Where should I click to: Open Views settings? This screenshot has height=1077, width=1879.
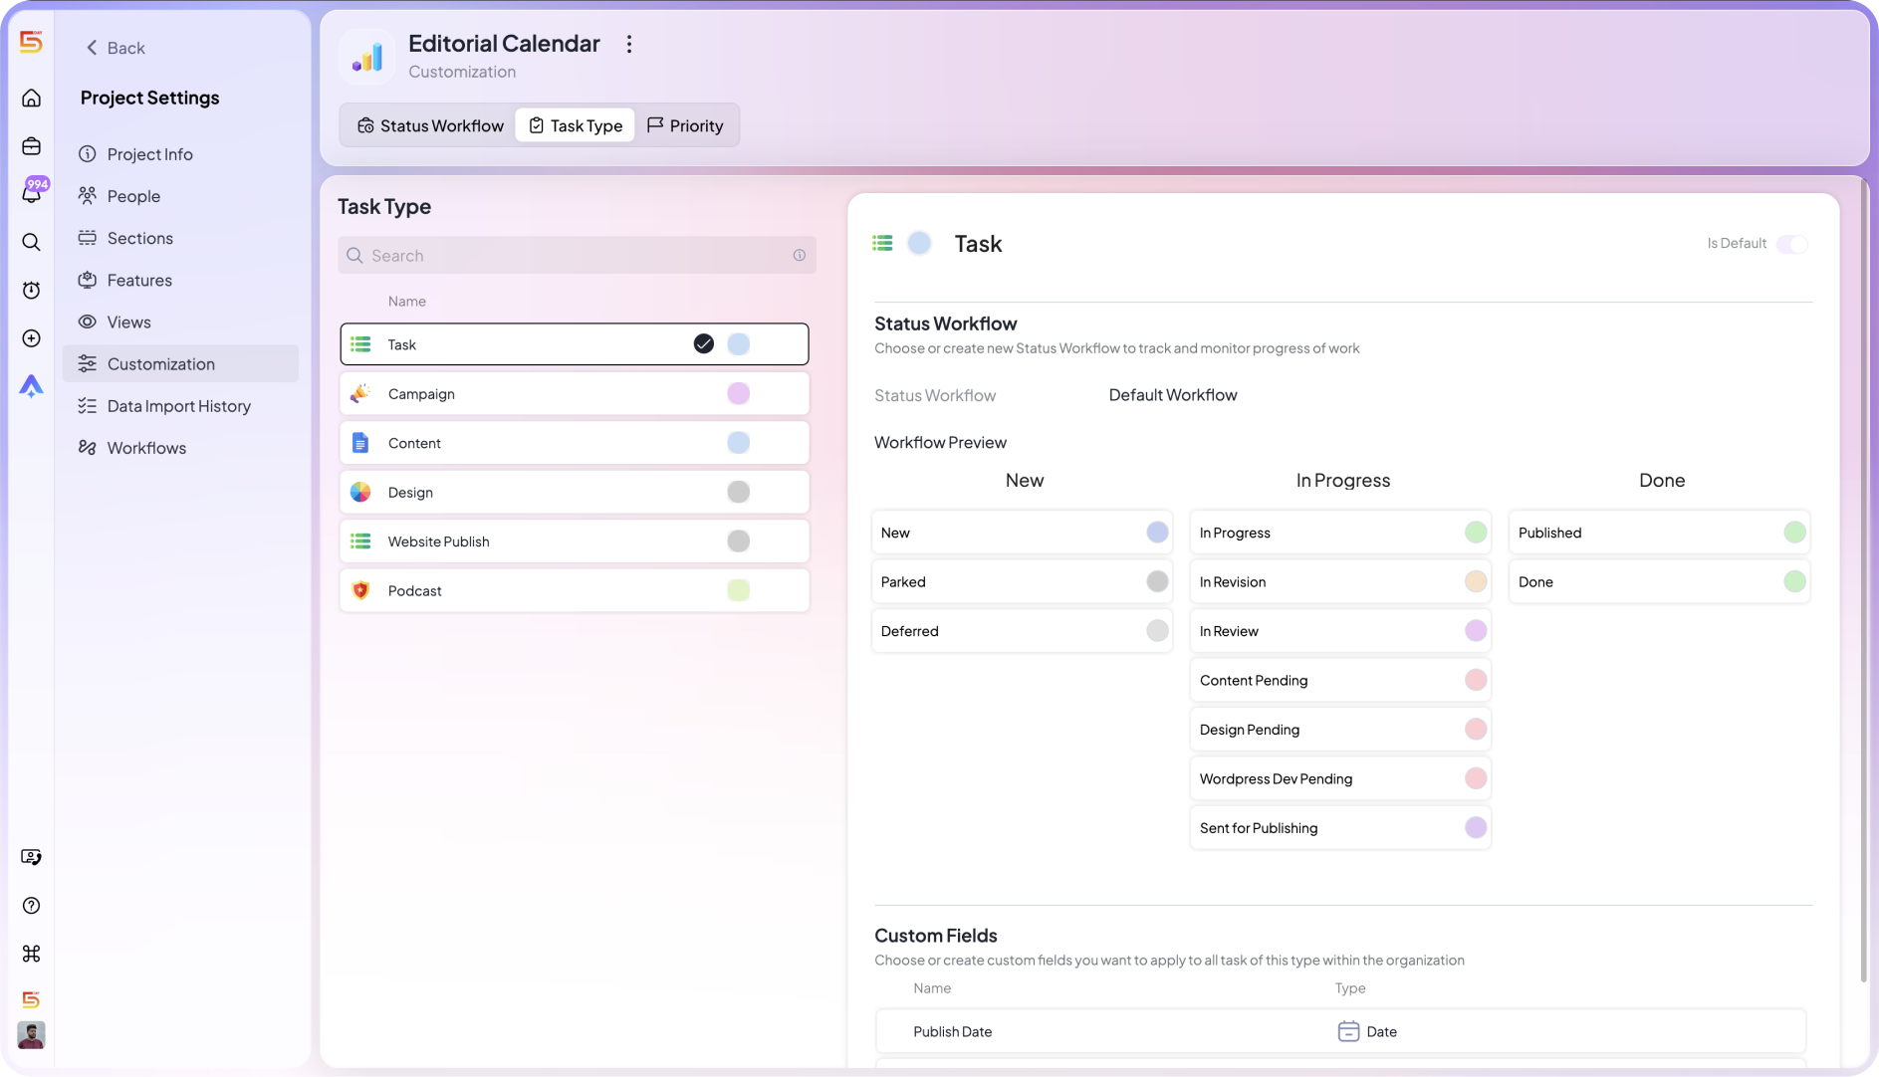tap(180, 322)
